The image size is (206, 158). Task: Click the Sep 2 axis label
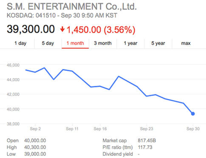pyautogui.click(x=35, y=129)
